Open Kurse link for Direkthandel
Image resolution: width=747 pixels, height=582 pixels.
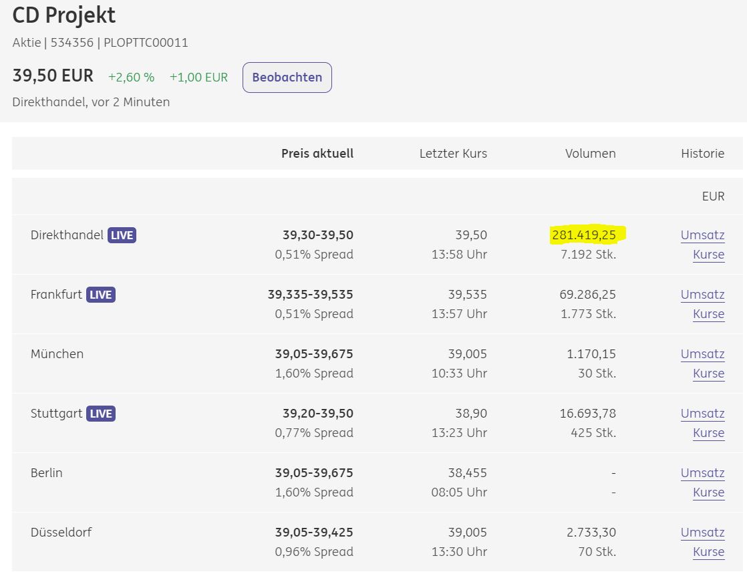(x=708, y=255)
